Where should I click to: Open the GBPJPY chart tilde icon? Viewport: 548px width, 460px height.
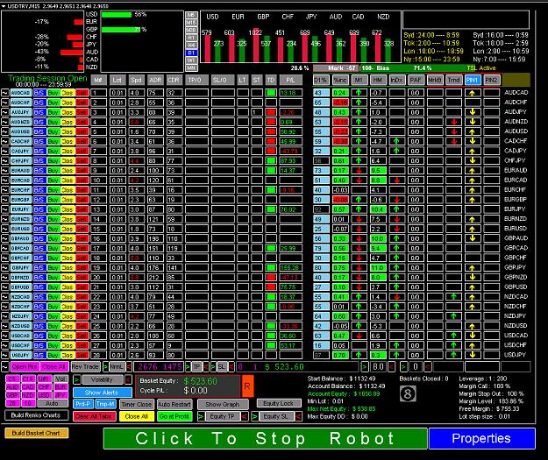coord(5,268)
